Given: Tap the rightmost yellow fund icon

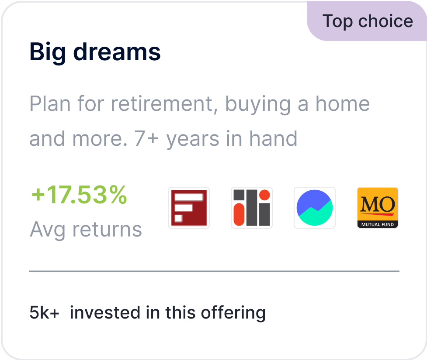Looking at the screenshot, I should coord(377,208).
